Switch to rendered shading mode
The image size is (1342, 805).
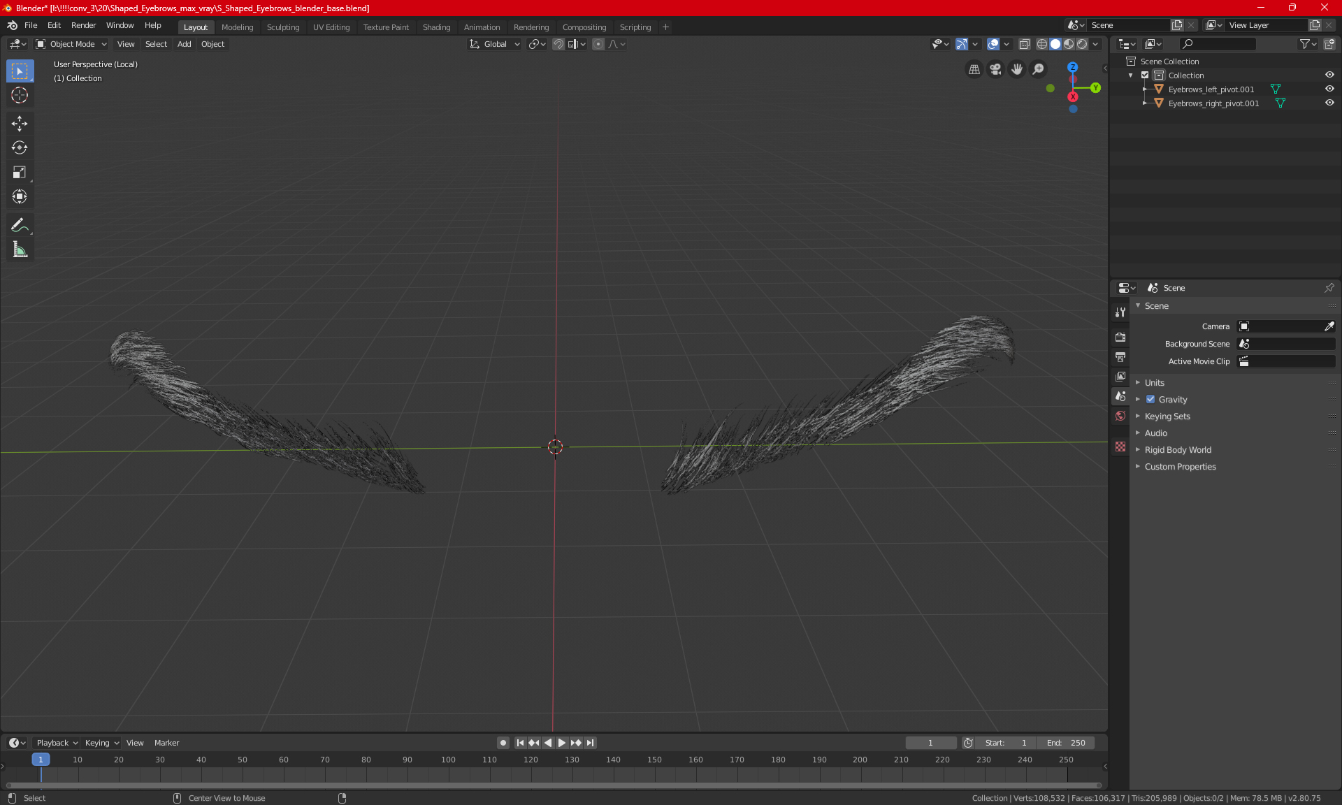(1082, 44)
